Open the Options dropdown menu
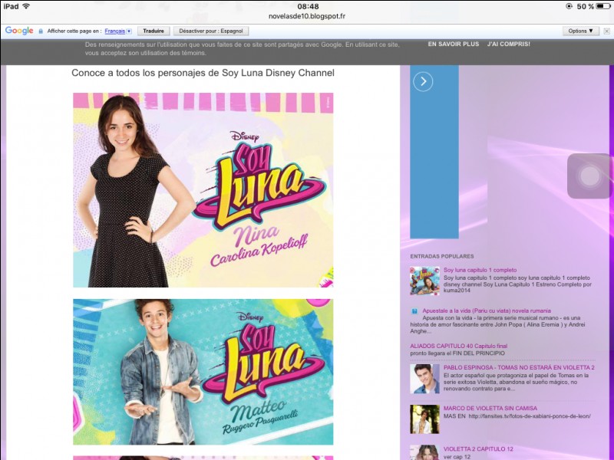Screen dimensions: 614x460 [581, 31]
